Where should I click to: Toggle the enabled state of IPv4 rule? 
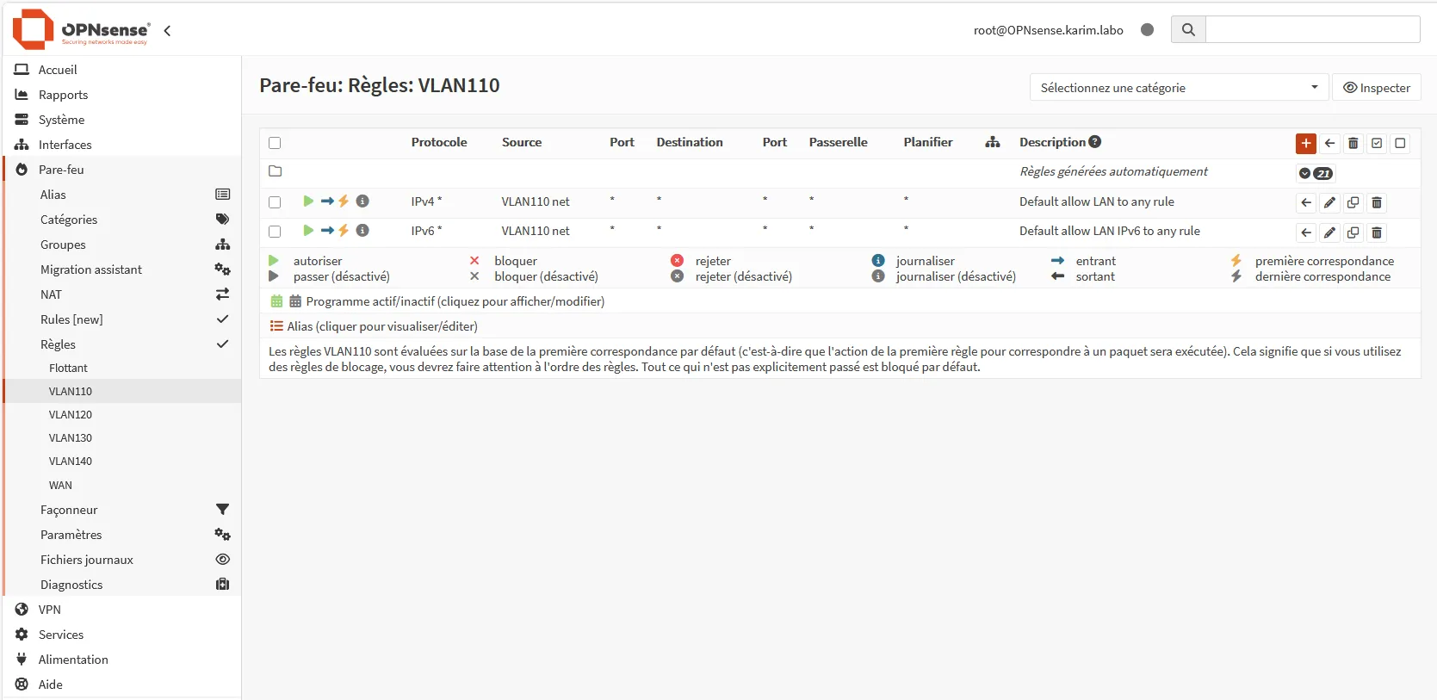307,201
